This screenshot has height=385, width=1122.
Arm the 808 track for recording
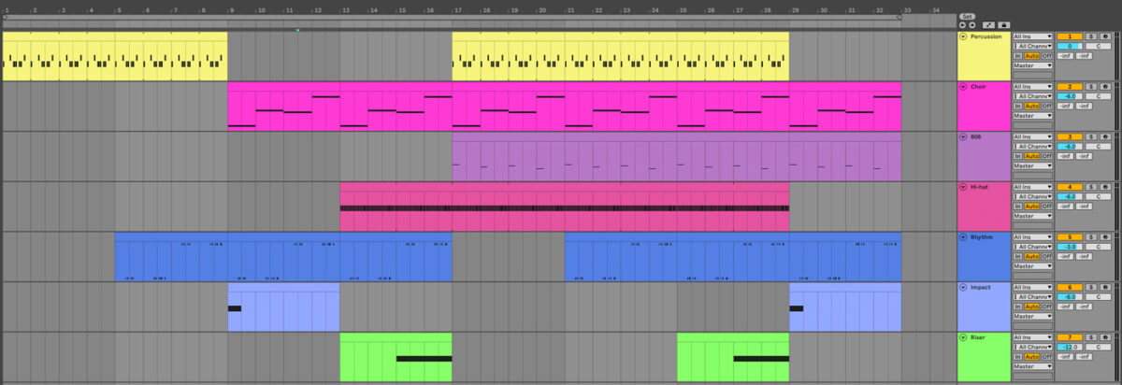click(1105, 136)
